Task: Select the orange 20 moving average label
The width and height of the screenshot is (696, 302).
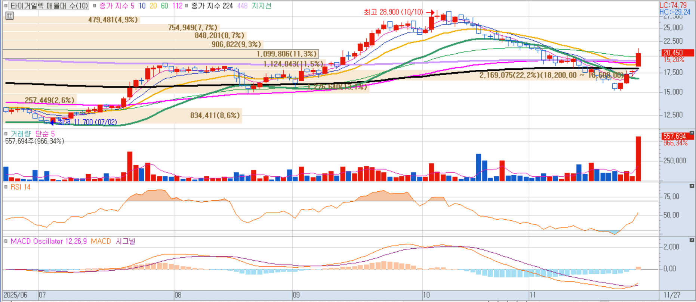Action: click(153, 6)
